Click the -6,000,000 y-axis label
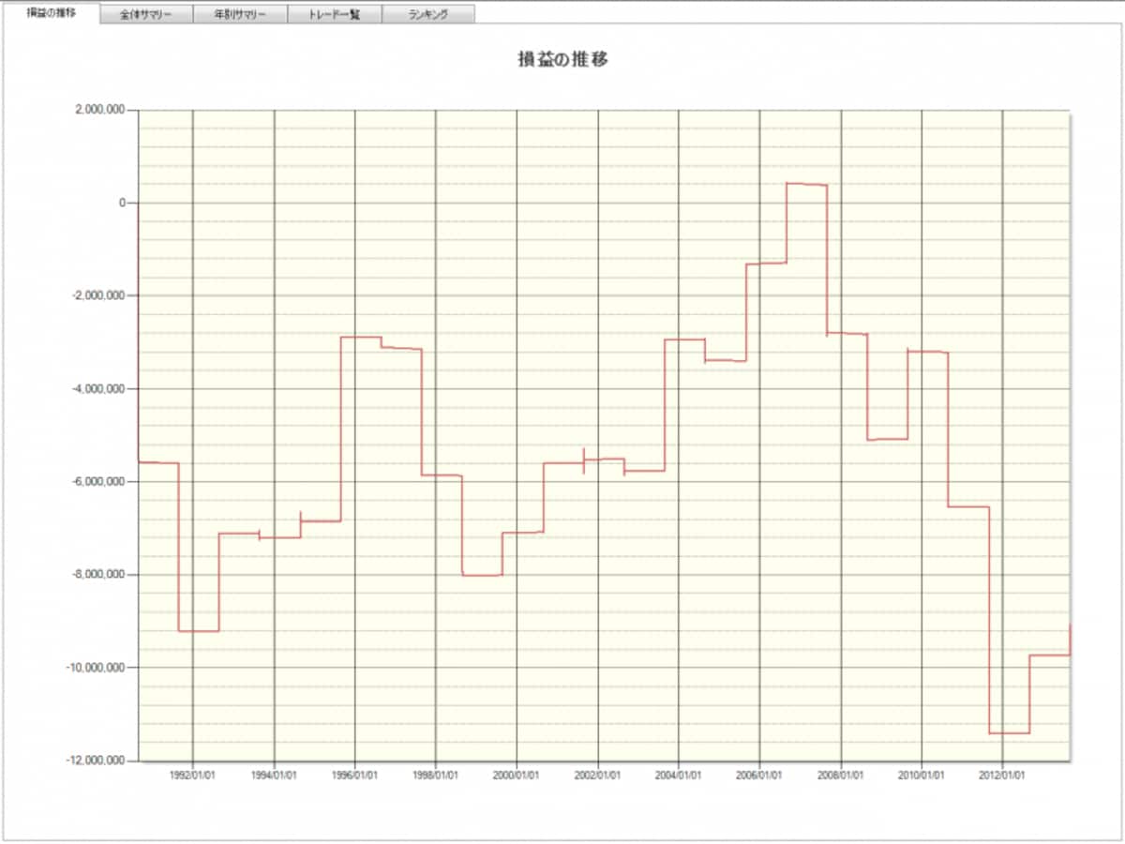Screen dimensions: 1125x844 point(98,482)
